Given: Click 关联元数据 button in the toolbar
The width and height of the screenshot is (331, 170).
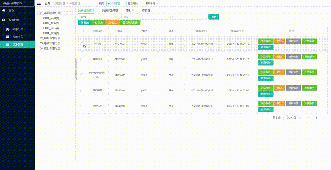Looking at the screenshot, I should 130,23.
